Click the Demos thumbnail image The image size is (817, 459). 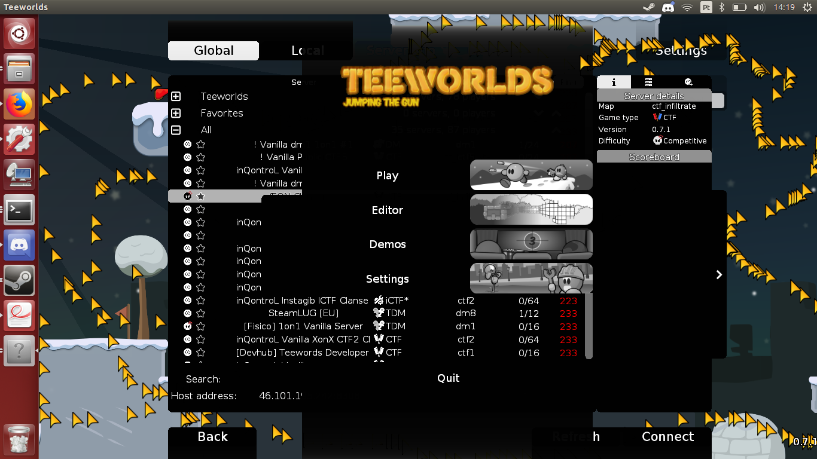click(531, 244)
